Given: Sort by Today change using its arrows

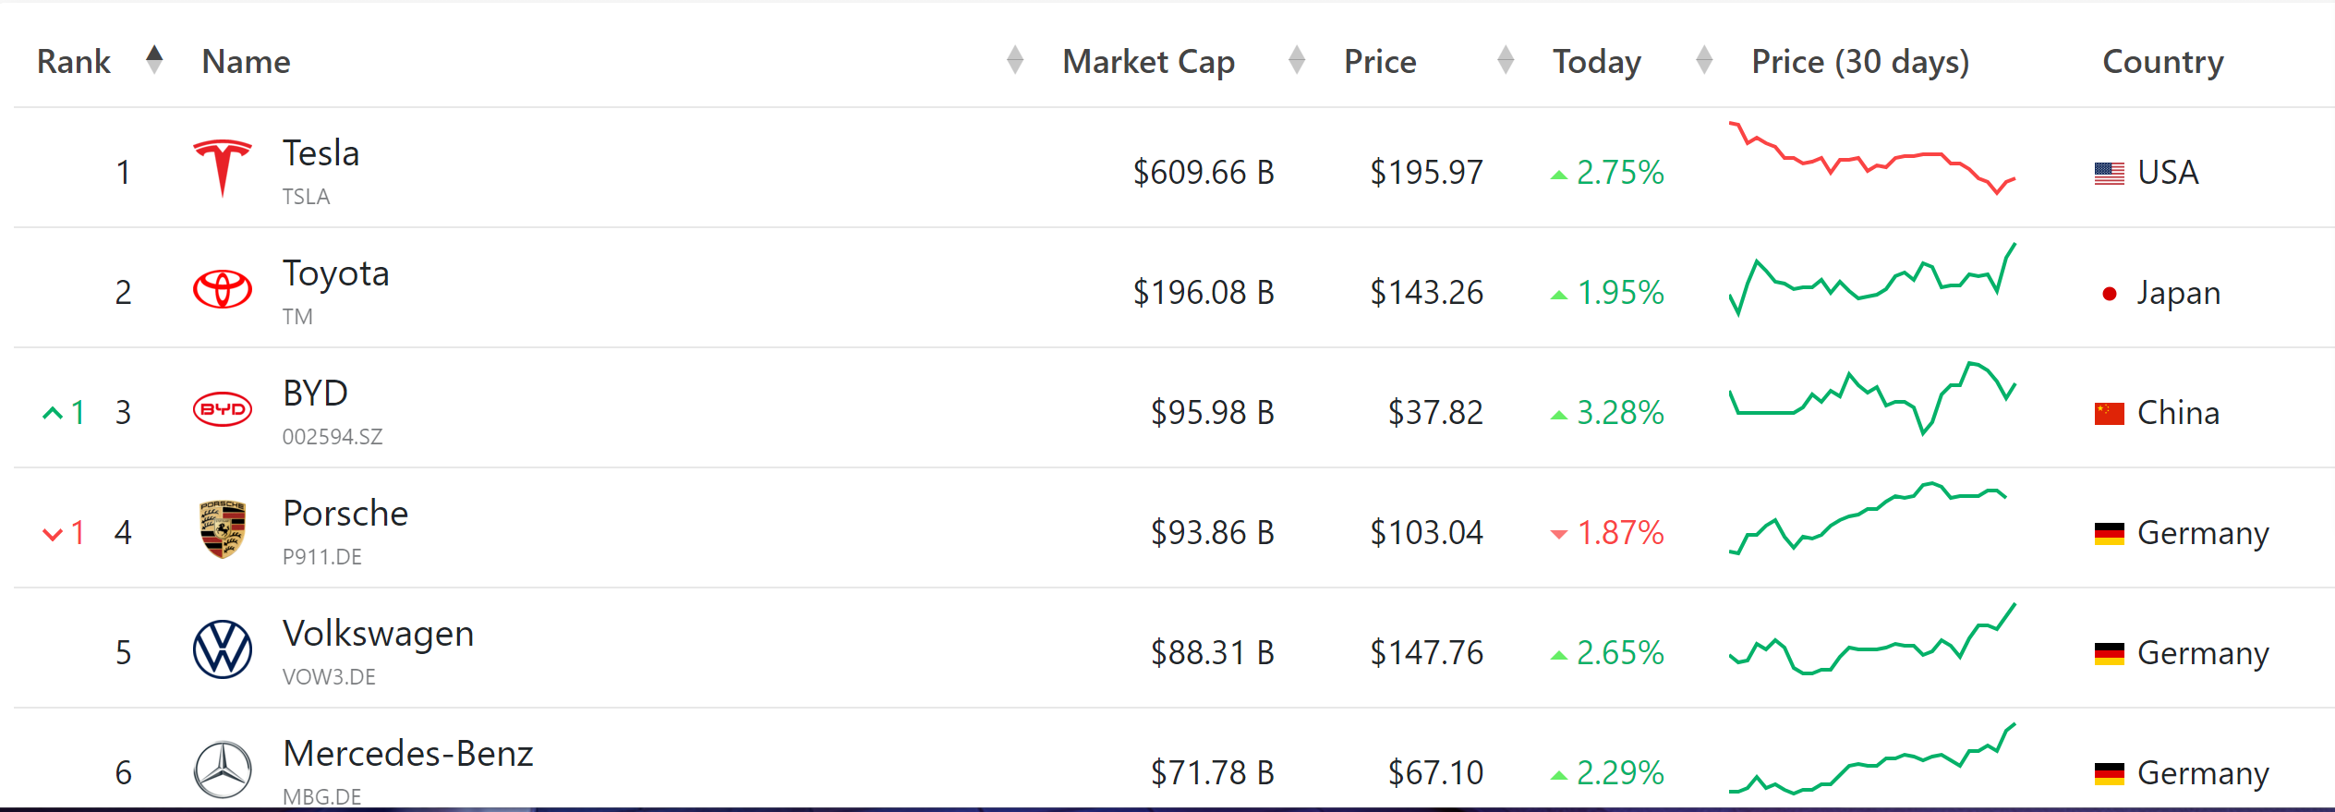Looking at the screenshot, I should (x=1704, y=60).
